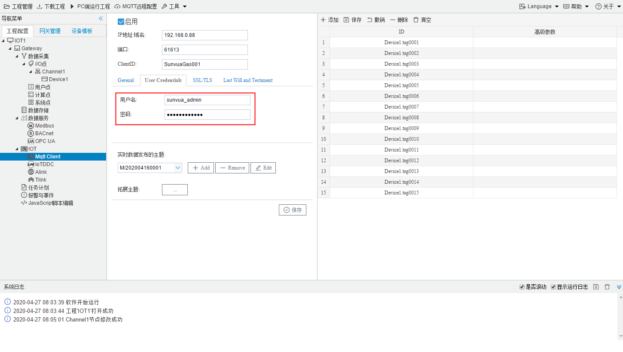Click the Edit topic button
The image size is (623, 352).
(x=263, y=168)
